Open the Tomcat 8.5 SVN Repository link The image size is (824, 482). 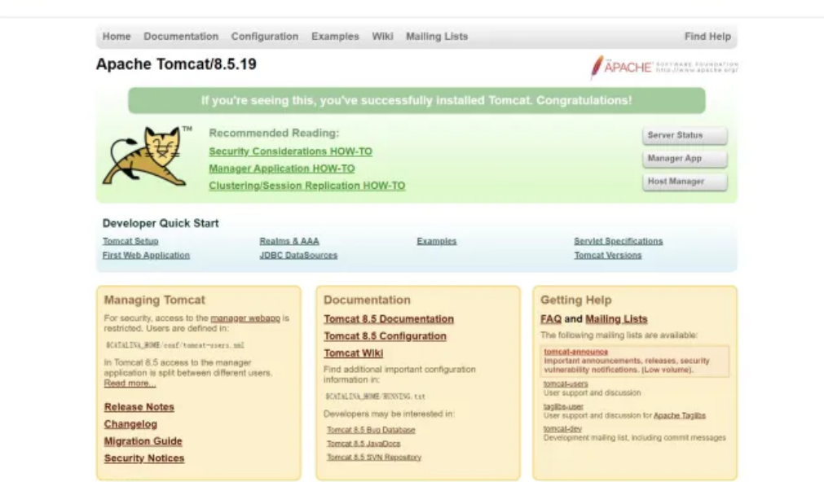click(374, 458)
